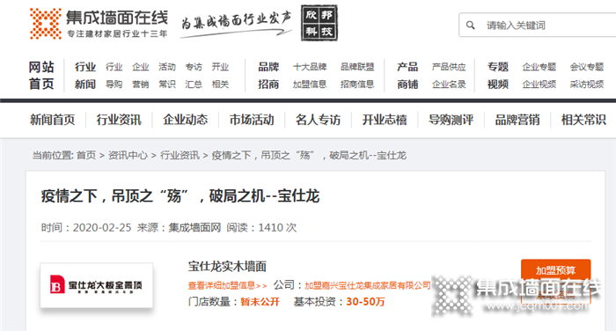Viewport: 616px width, 331px height.
Task: Click 查看详细加盟信息>> link
Action: coord(227,285)
